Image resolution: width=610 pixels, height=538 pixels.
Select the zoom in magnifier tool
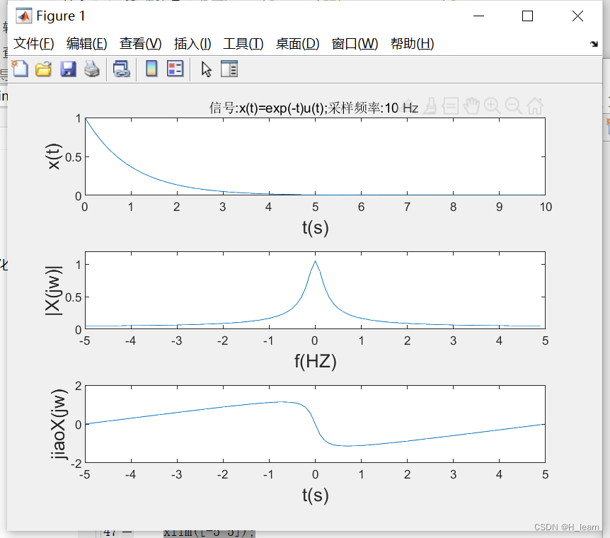[492, 105]
